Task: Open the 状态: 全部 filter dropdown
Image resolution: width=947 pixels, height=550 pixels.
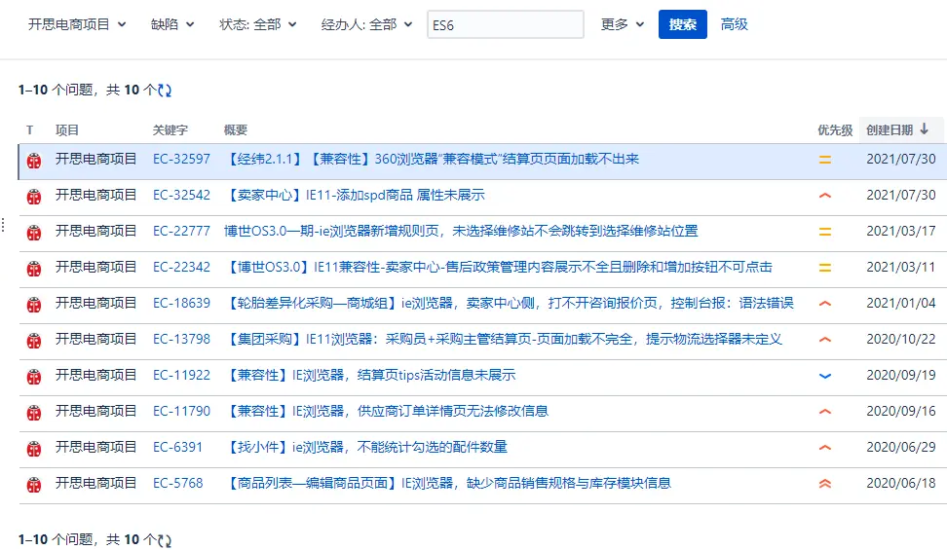Action: click(258, 24)
